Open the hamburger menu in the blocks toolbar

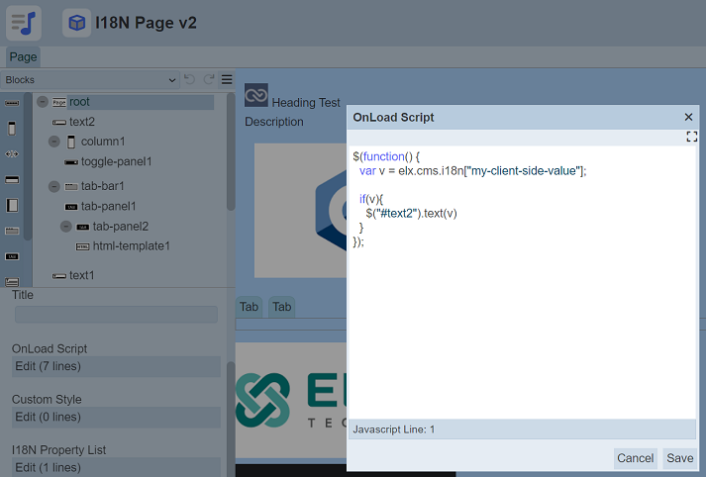(x=227, y=79)
